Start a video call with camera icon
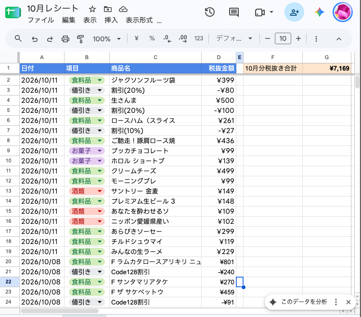 [260, 12]
